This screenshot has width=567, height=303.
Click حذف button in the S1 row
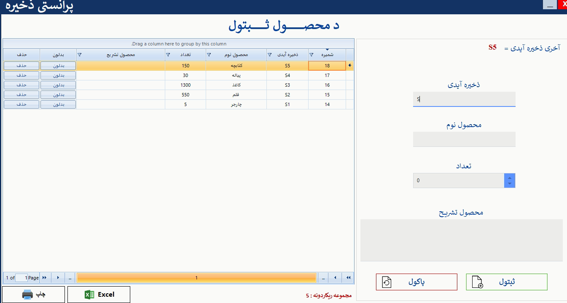click(x=21, y=104)
